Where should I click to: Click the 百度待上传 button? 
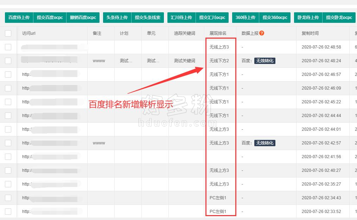point(19,18)
